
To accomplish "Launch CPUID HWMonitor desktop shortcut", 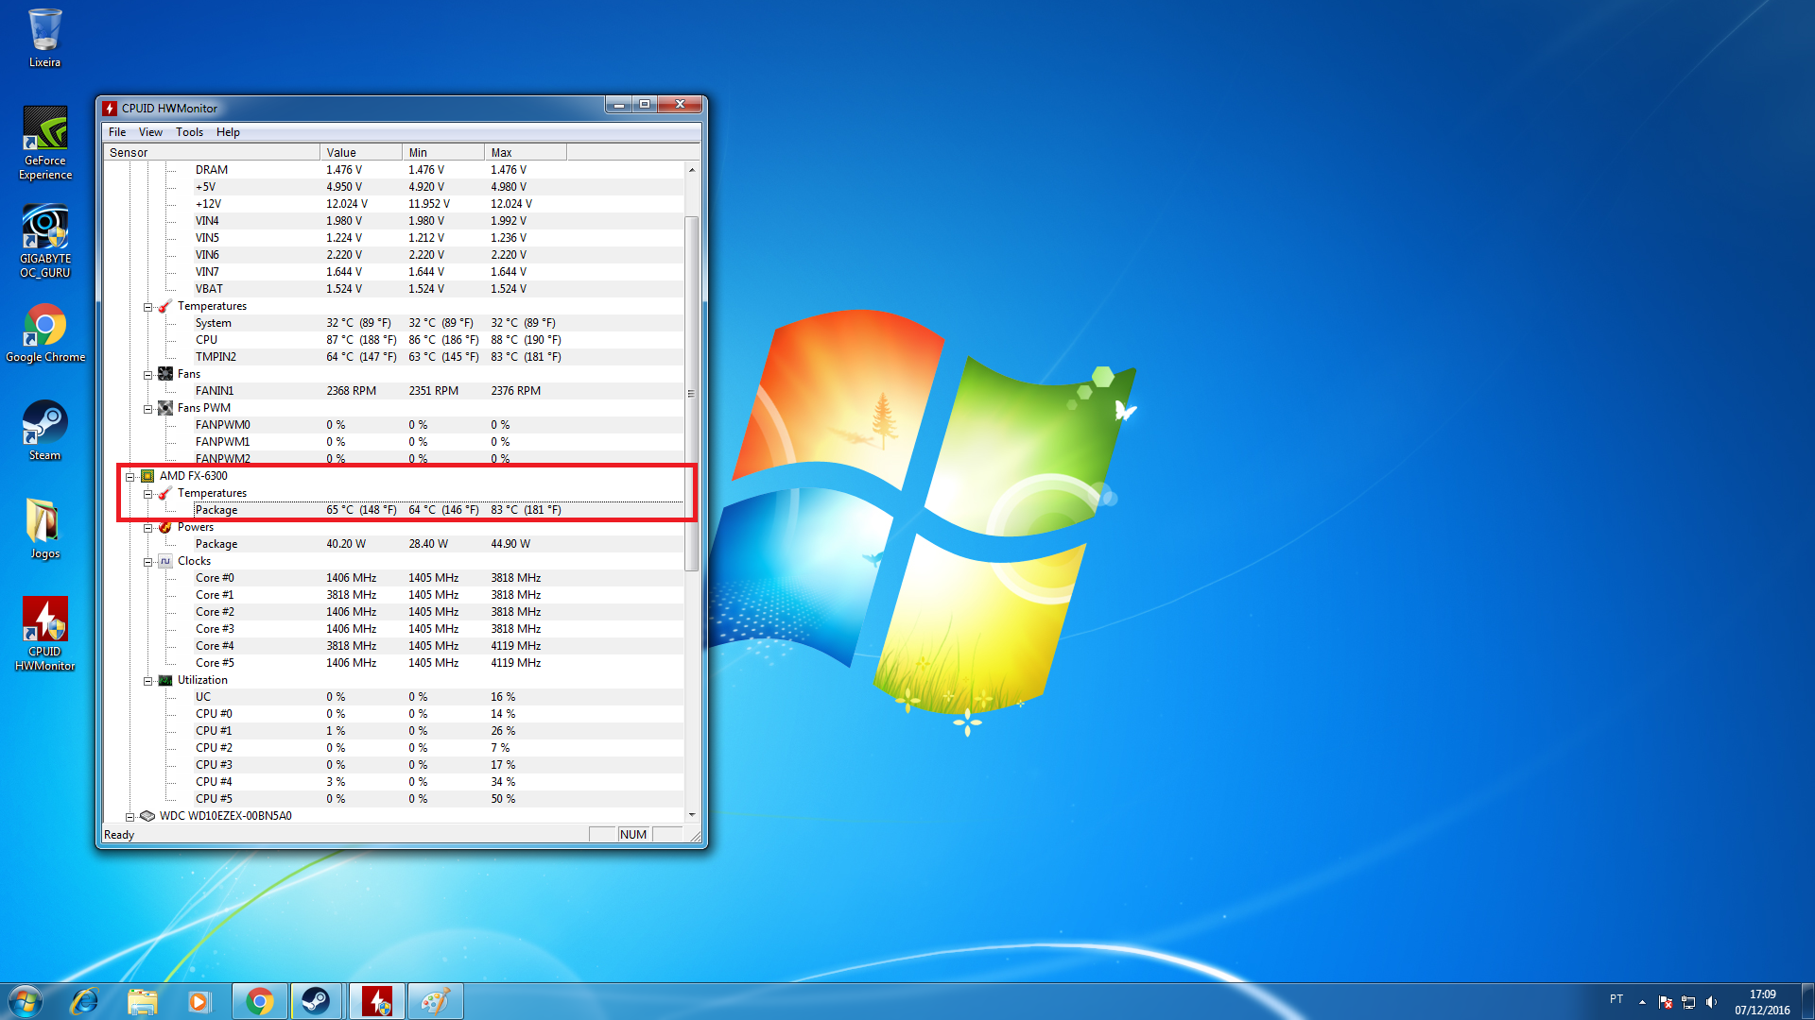I will [x=44, y=634].
